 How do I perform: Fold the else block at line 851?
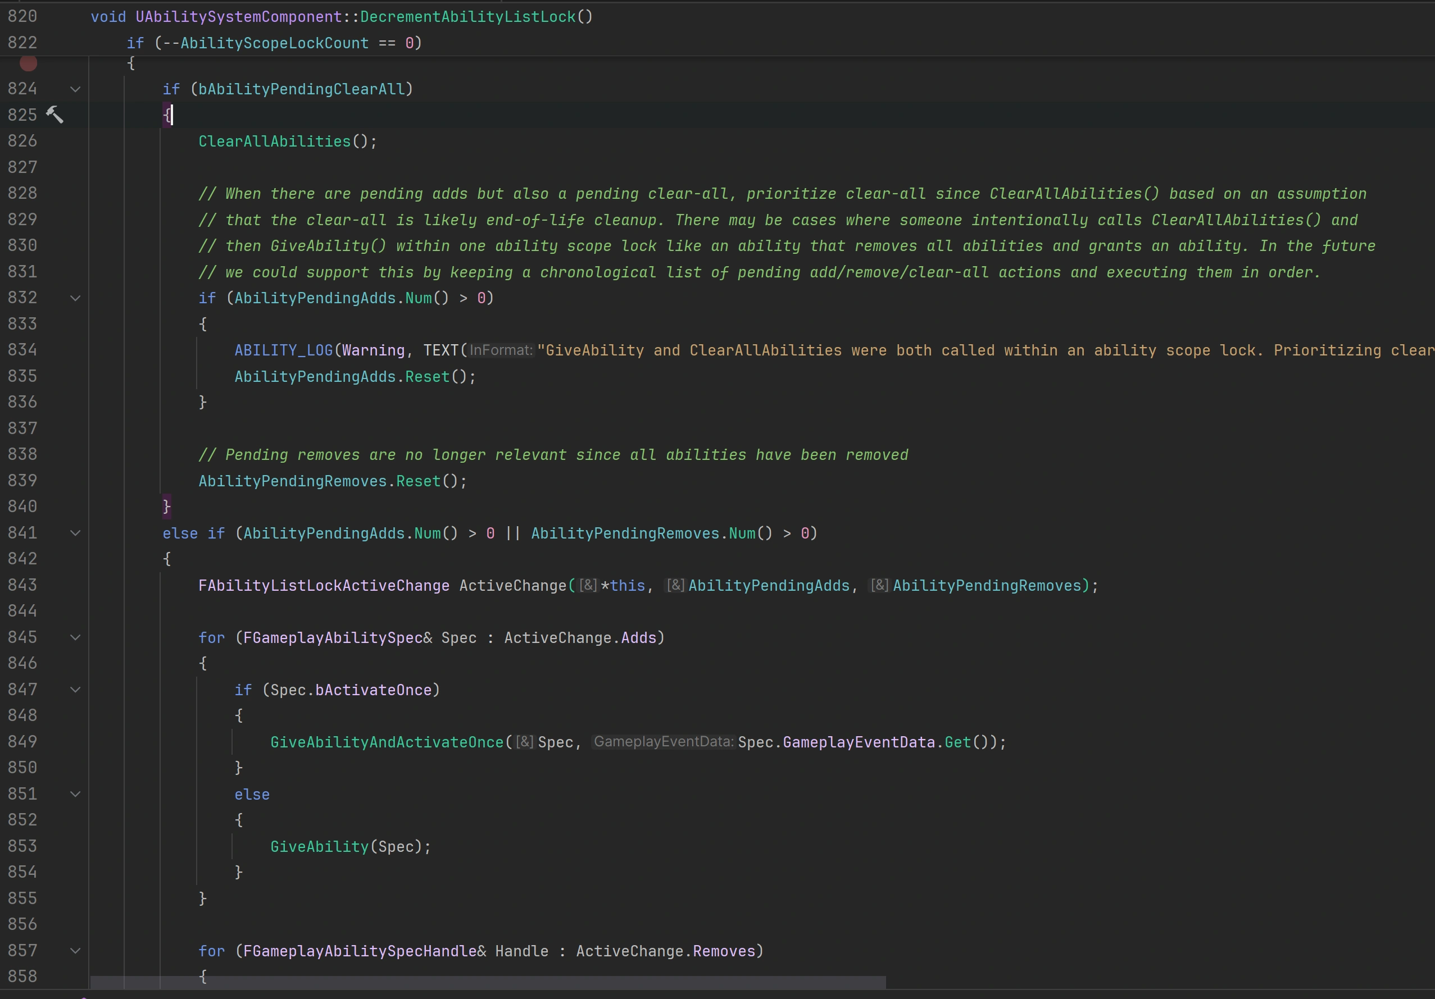pos(75,794)
